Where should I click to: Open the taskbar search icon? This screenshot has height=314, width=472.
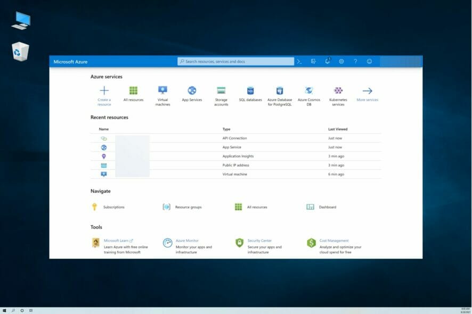(13, 310)
